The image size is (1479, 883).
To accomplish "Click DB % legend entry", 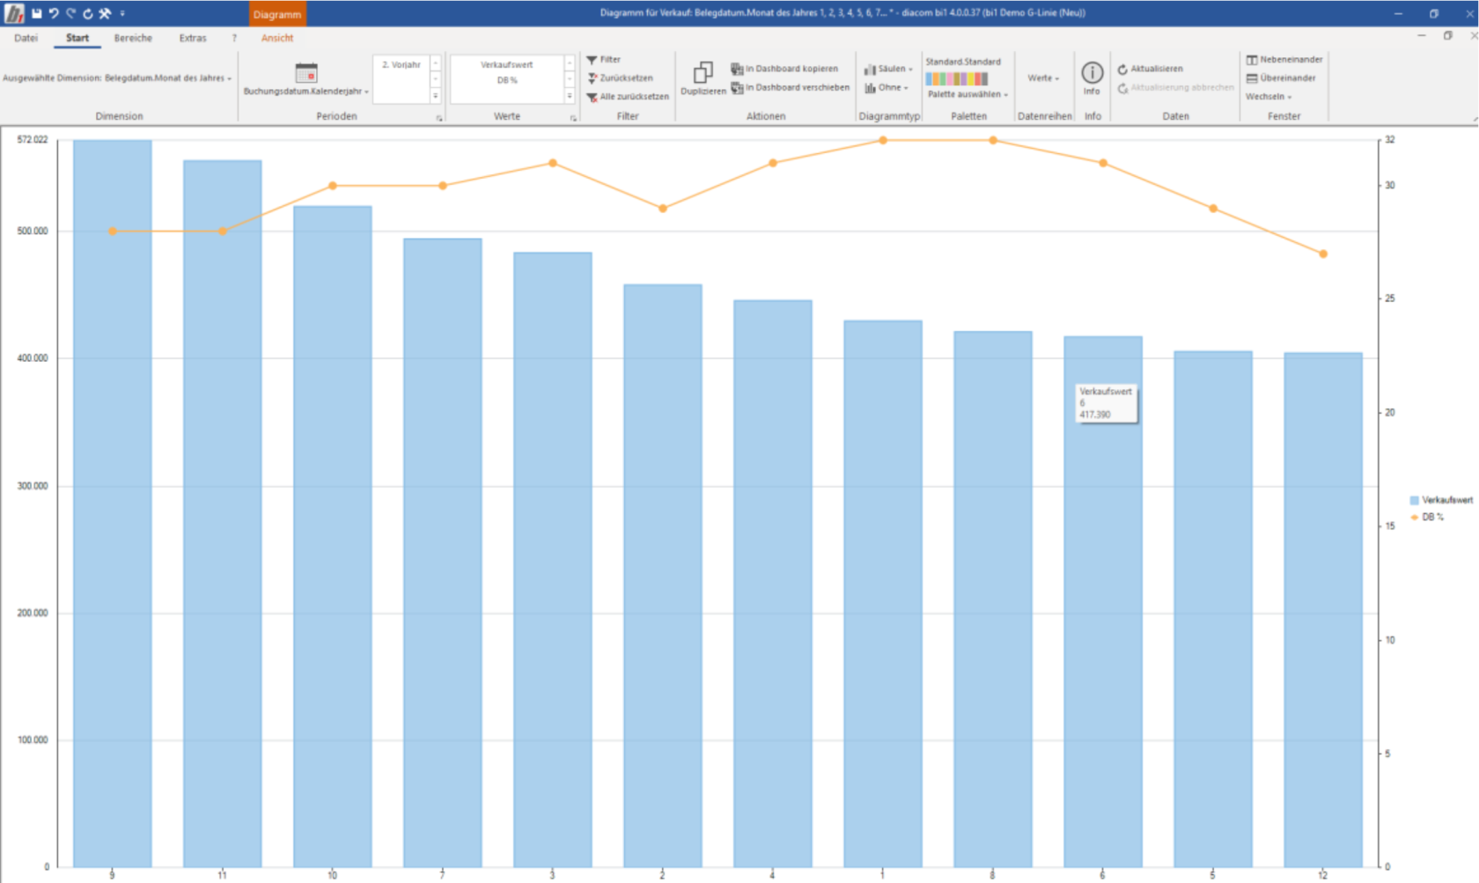I will (x=1428, y=517).
